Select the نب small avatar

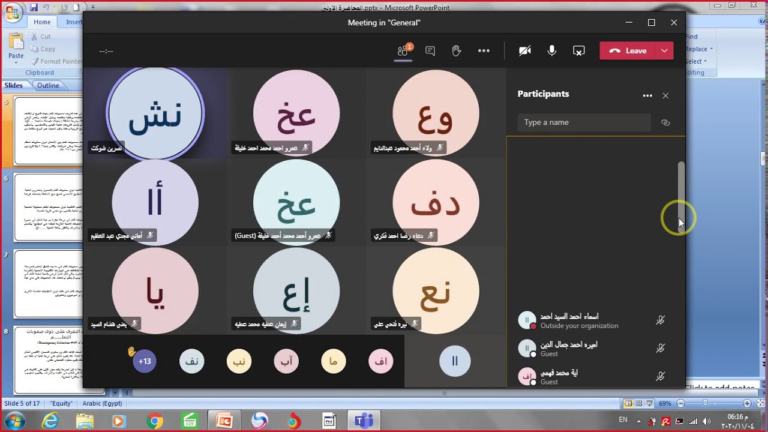tap(239, 361)
